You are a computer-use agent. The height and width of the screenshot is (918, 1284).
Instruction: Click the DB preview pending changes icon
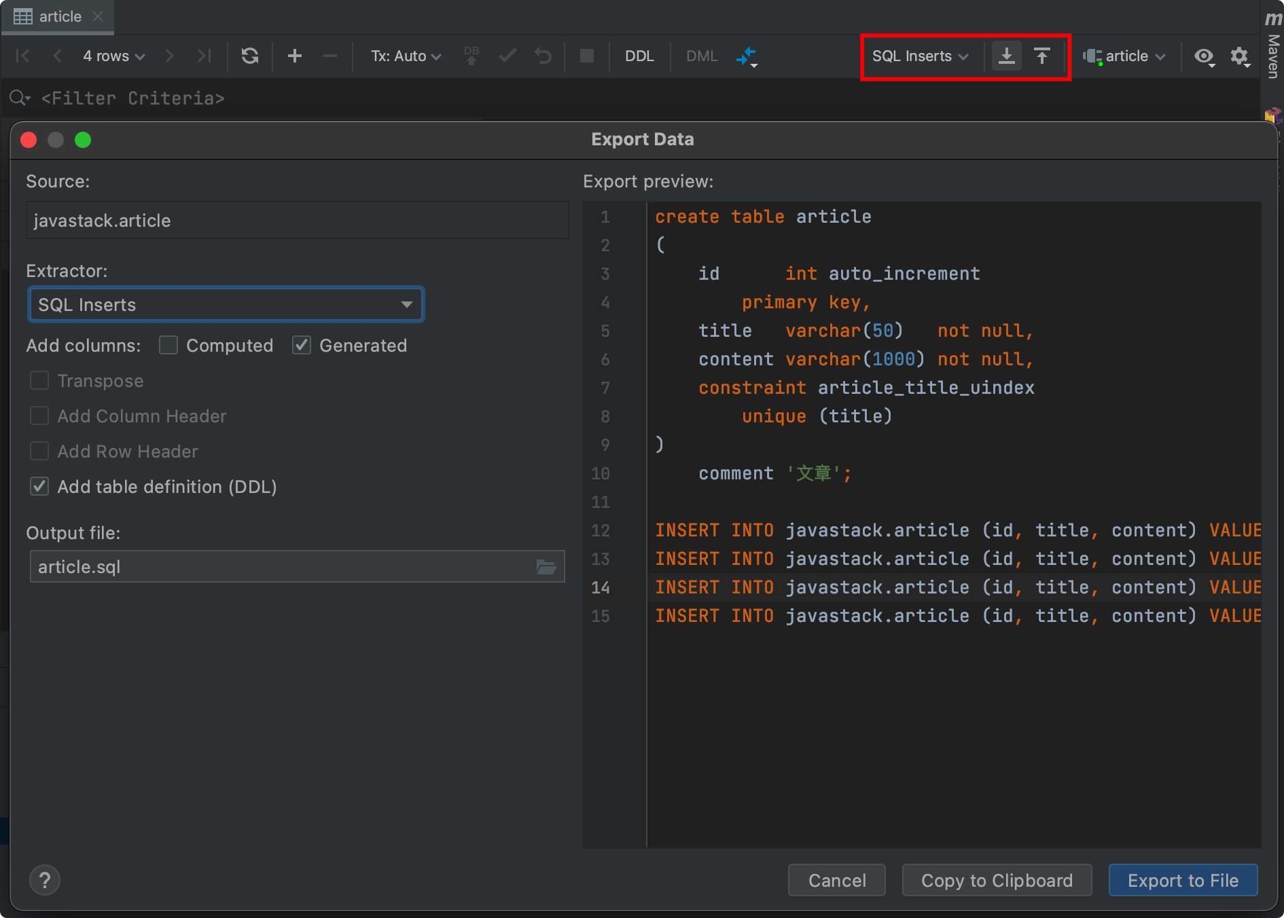click(471, 56)
